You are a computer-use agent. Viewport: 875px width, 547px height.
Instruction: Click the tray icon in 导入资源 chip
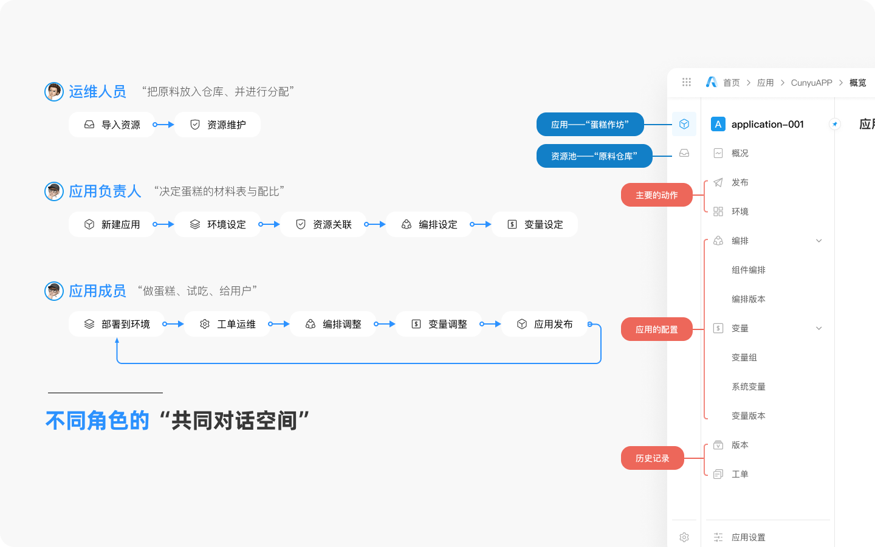point(89,125)
